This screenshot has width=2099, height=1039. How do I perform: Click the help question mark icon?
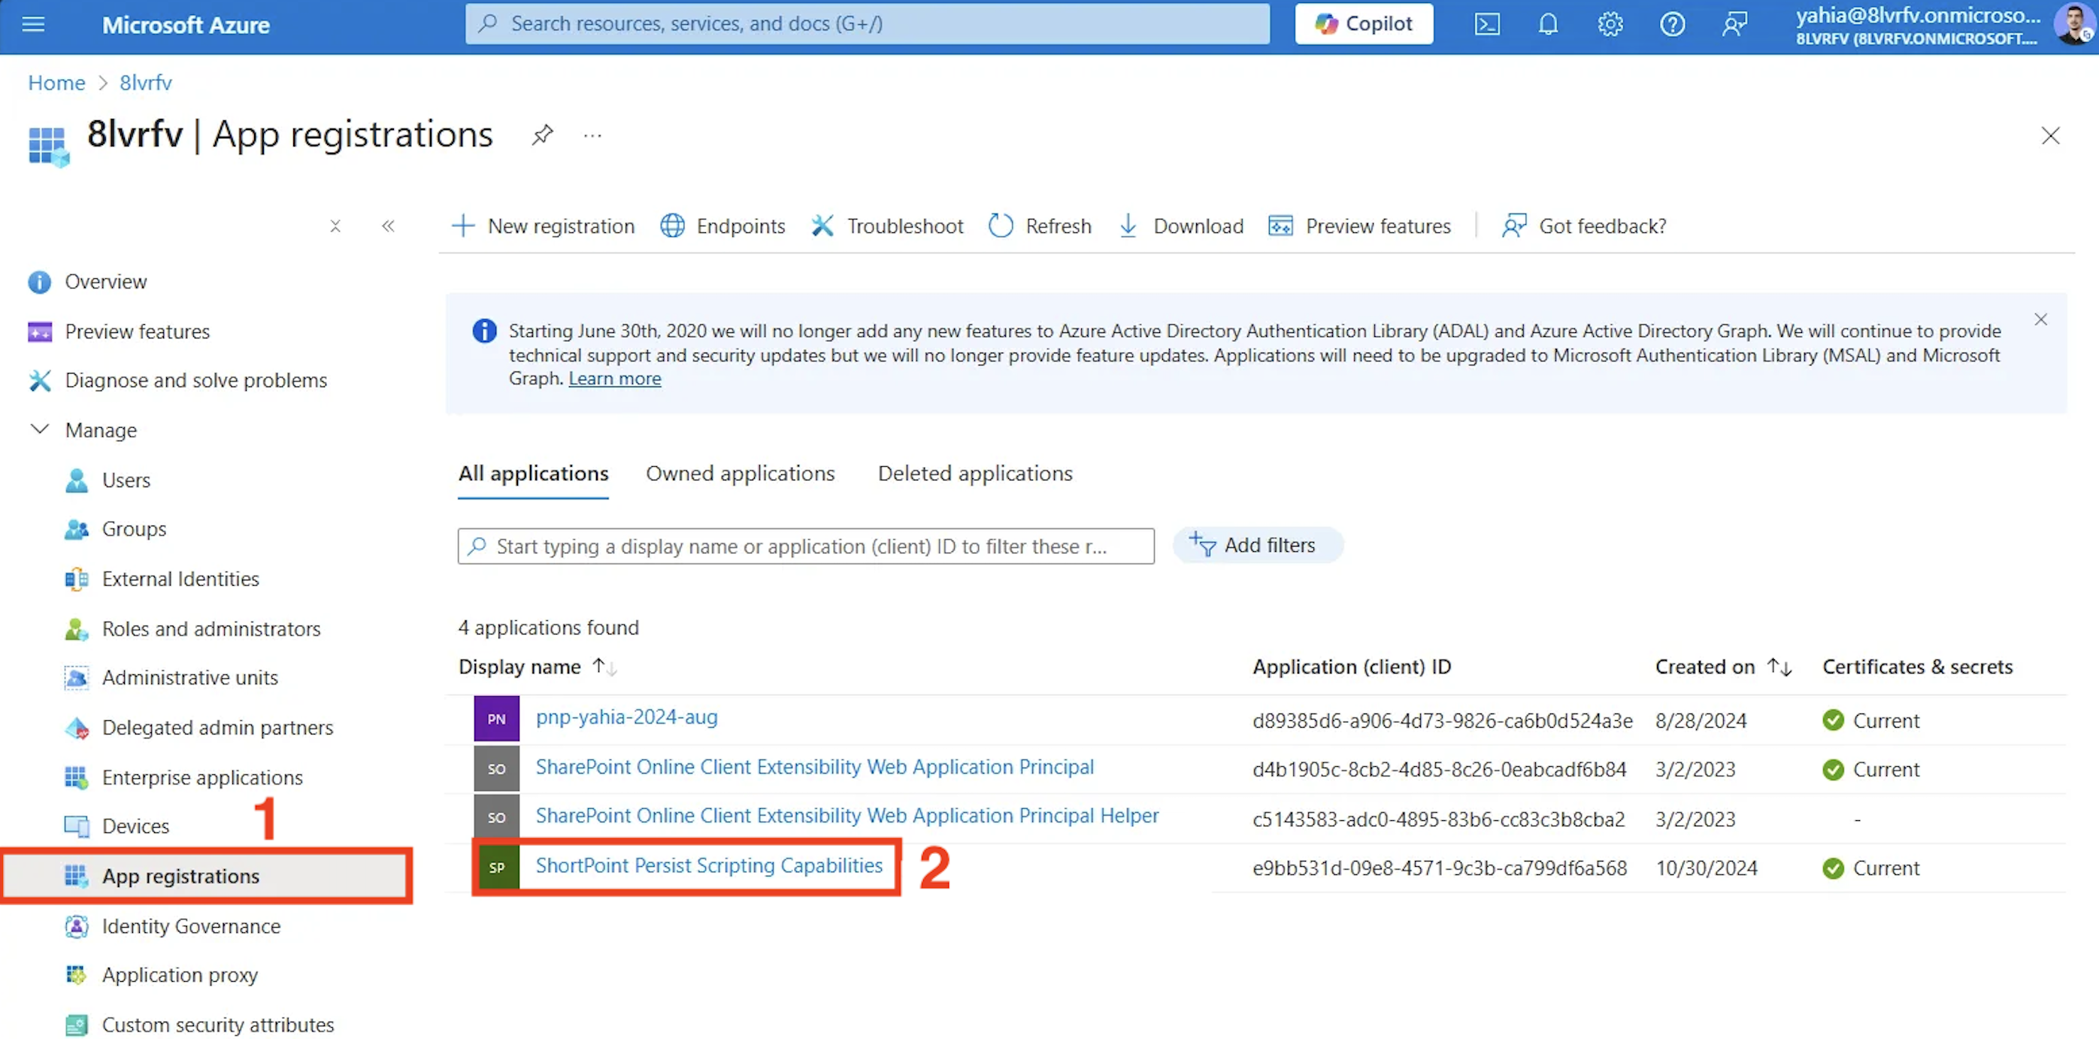coord(1672,25)
